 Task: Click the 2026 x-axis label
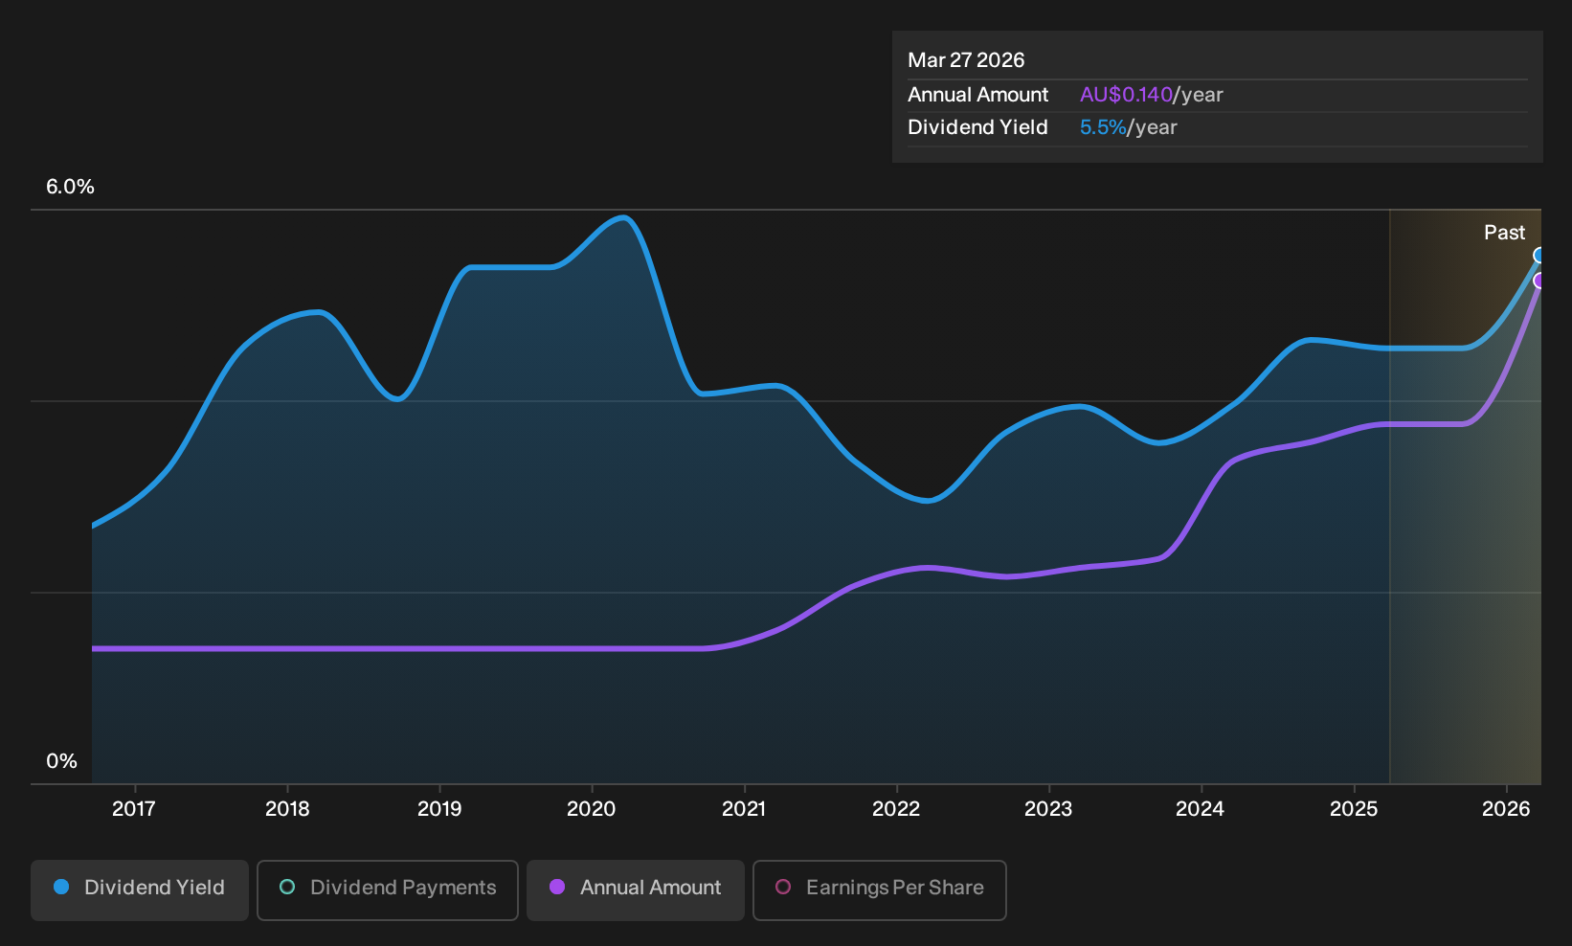coord(1506,809)
